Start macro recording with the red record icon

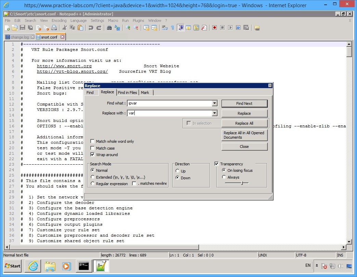tap(214, 28)
